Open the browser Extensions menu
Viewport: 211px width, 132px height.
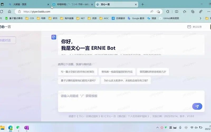coord(168,12)
